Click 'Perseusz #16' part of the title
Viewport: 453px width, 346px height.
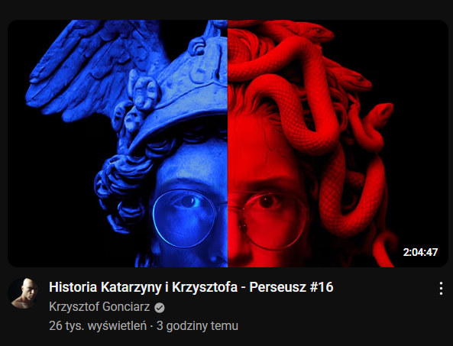coord(291,287)
